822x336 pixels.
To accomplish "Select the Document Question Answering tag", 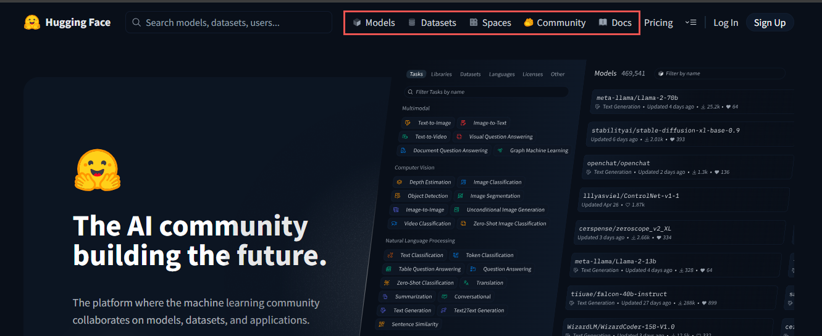I will [443, 150].
